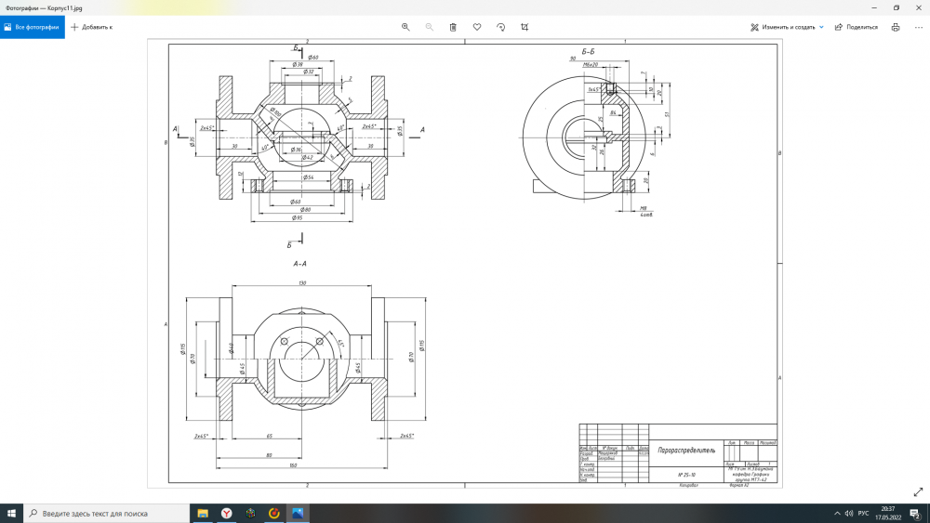Click 'Добавить к' to add to album
930x523 pixels.
(92, 27)
